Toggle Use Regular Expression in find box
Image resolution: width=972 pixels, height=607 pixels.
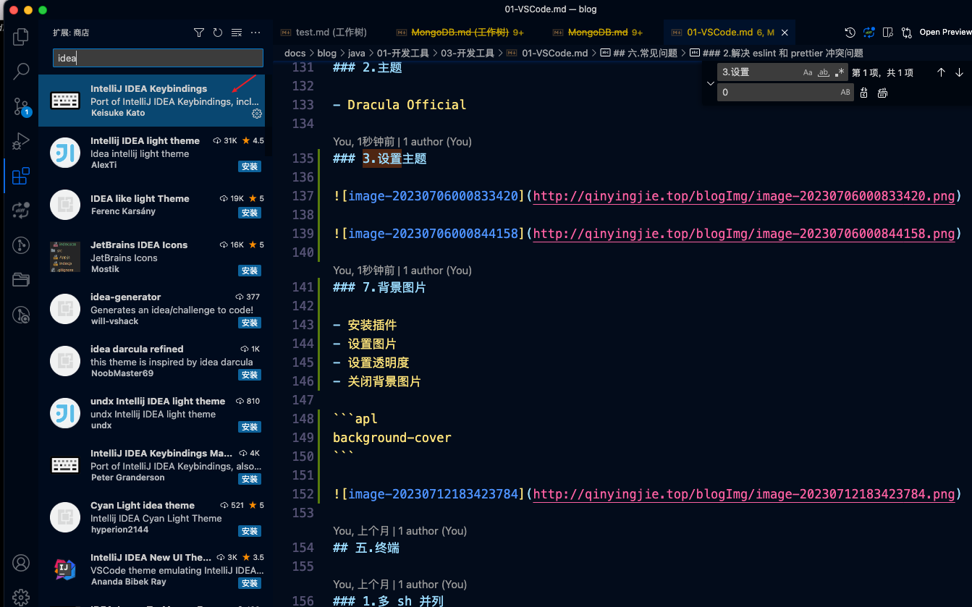[x=840, y=72]
